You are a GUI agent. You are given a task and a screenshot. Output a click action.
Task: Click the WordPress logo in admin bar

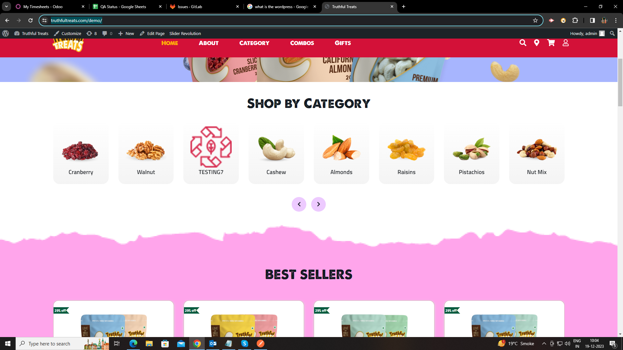click(6, 33)
